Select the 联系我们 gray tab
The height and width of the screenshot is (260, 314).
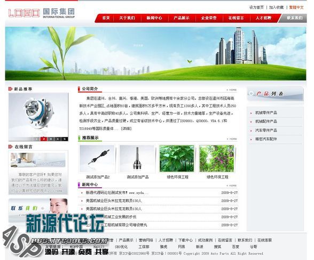294,18
